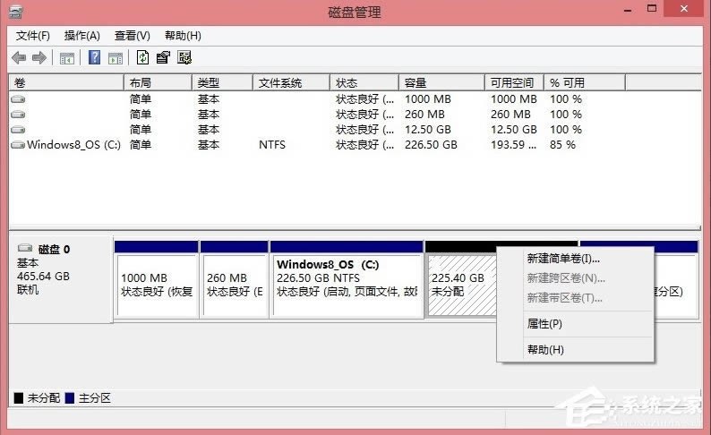Select the 260 MB partition block
This screenshot has height=435, width=711.
tap(234, 278)
